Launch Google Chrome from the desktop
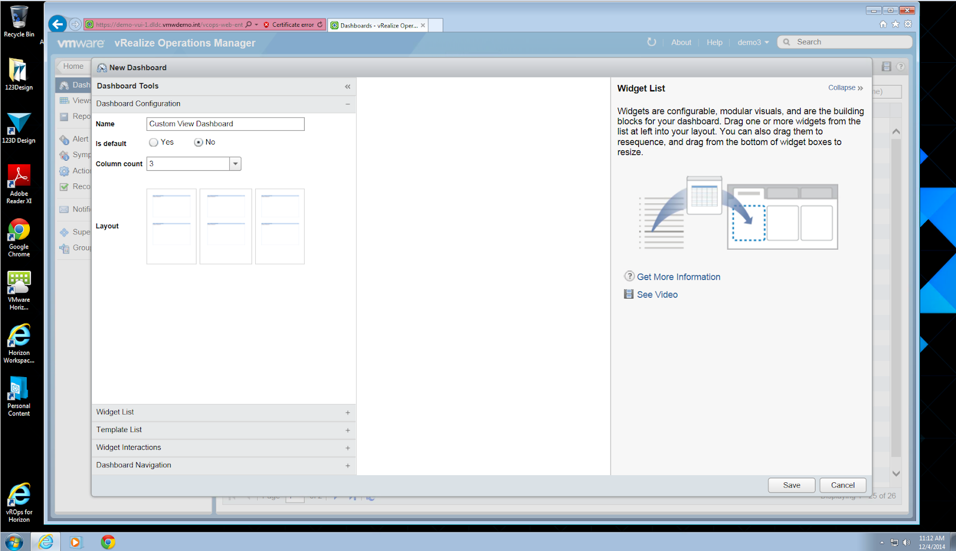This screenshot has width=956, height=551. coord(19,237)
